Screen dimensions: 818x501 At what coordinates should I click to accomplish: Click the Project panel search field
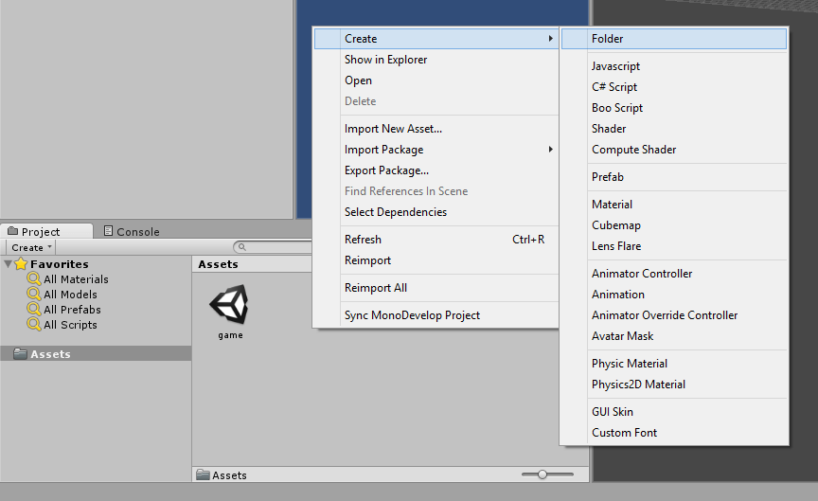(x=275, y=247)
